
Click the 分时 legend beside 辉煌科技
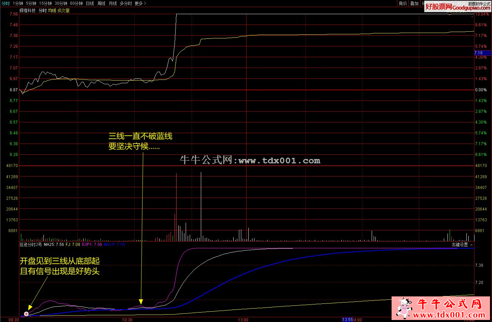tap(42, 10)
